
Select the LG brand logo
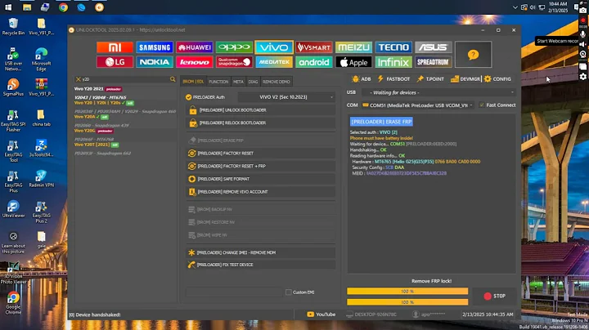[x=115, y=62]
